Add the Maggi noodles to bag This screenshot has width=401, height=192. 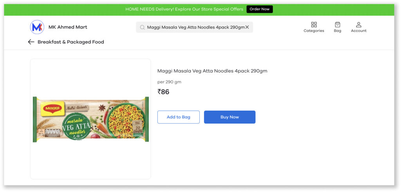tap(179, 117)
